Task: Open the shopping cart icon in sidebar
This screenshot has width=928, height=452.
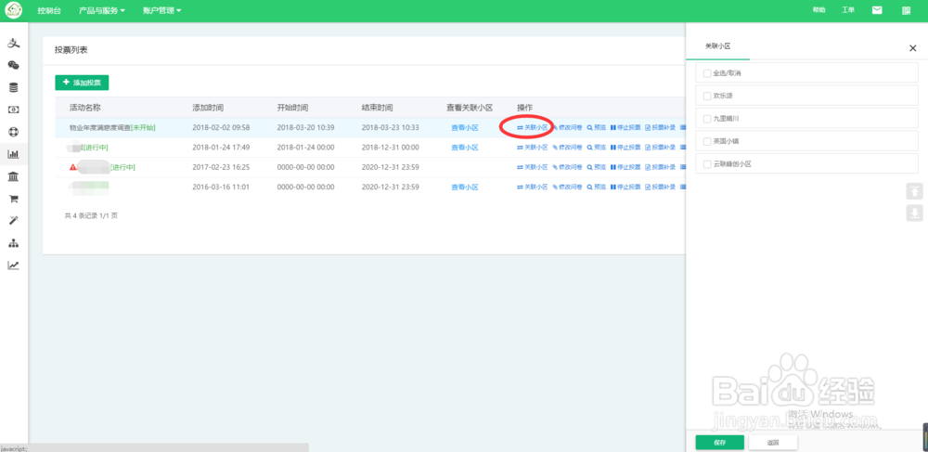Action: pyautogui.click(x=13, y=199)
